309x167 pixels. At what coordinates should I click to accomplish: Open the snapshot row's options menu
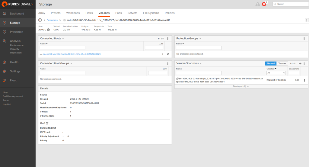(x=304, y=80)
